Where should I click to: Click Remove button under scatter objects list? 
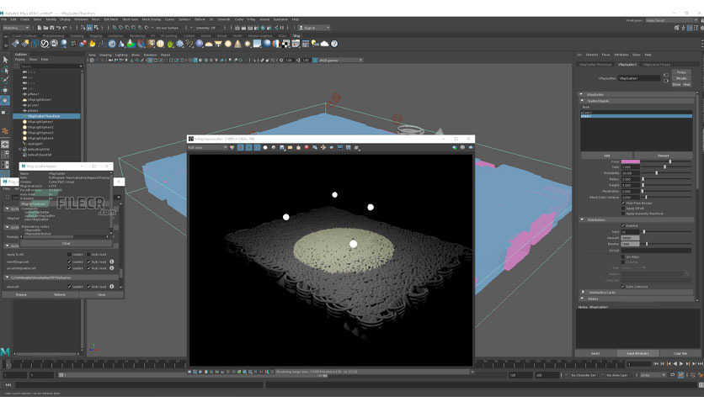tap(664, 156)
